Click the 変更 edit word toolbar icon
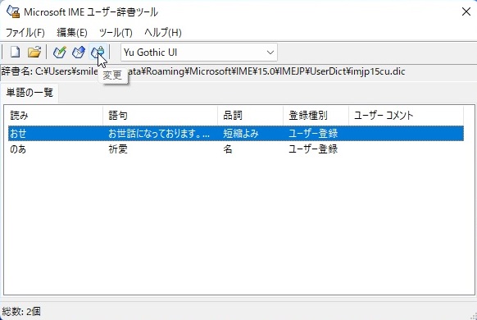477x320 pixels. coord(98,52)
